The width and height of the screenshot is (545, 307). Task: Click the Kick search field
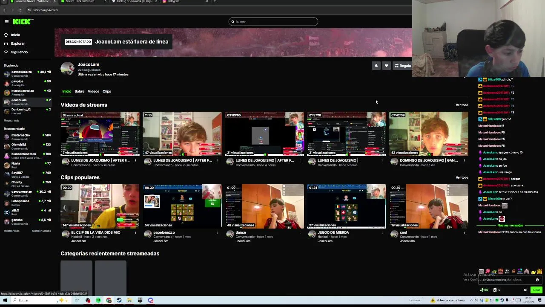[x=273, y=22]
